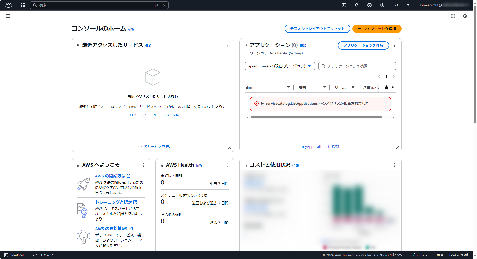477x259 pixels.
Task: Open AWS の開始方法 link
Action: pos(113,176)
